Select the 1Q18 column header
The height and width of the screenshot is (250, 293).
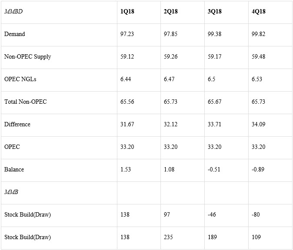coord(127,12)
